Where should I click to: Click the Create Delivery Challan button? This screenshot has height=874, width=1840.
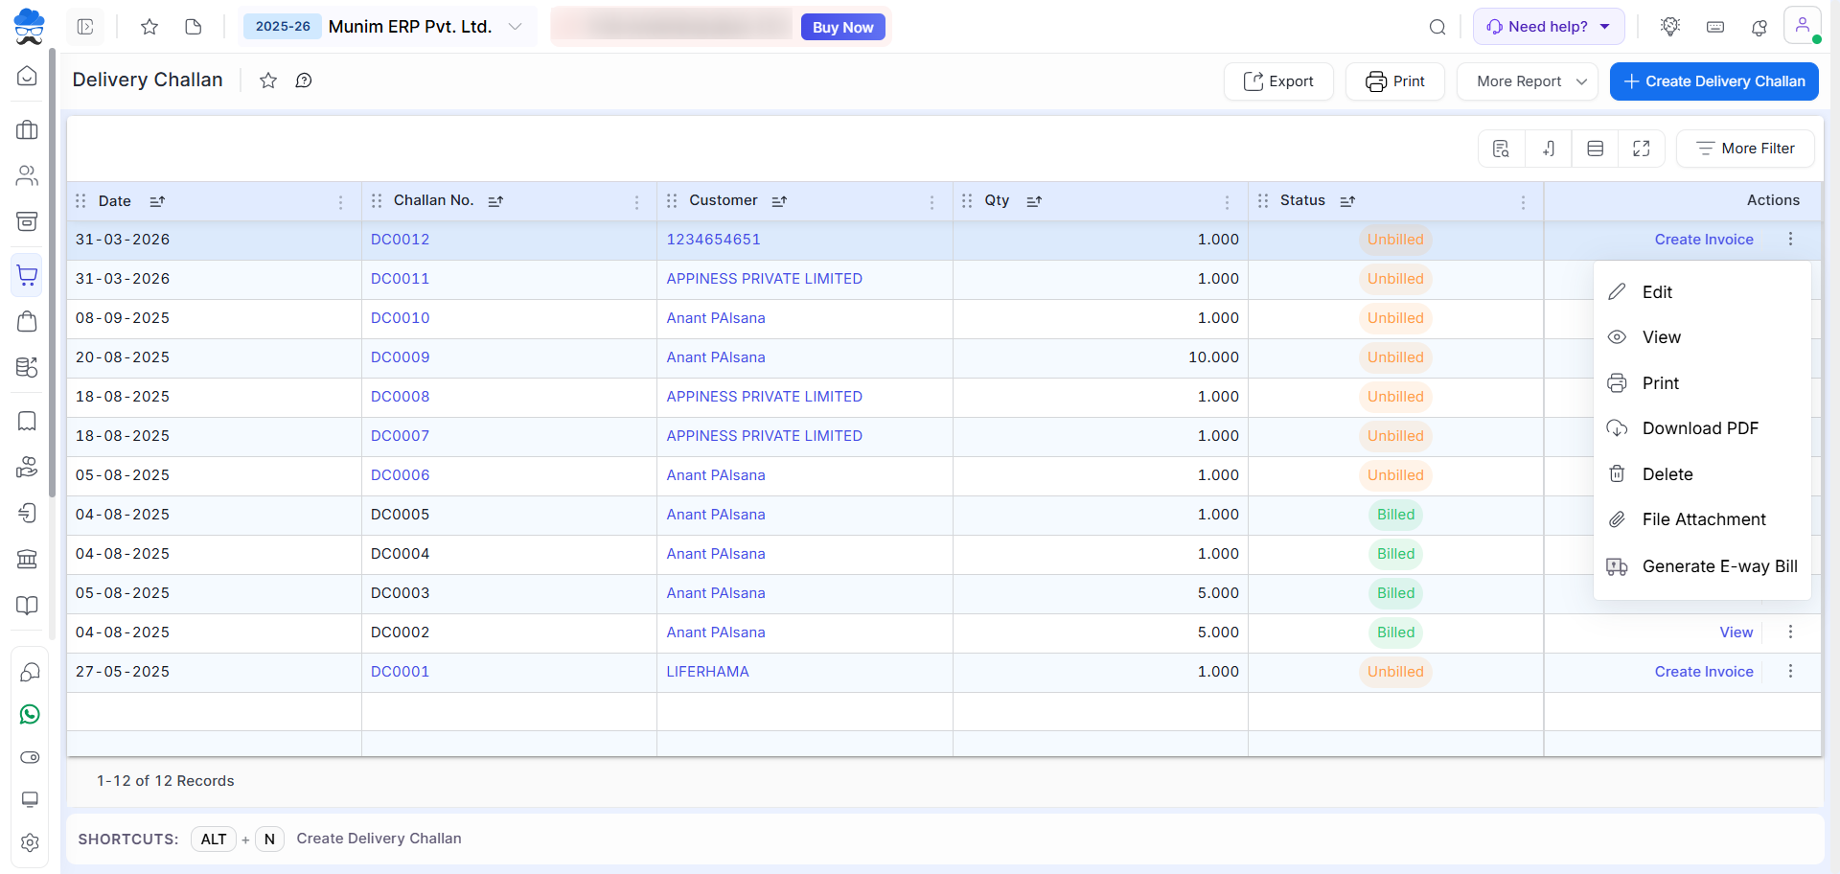(1713, 81)
